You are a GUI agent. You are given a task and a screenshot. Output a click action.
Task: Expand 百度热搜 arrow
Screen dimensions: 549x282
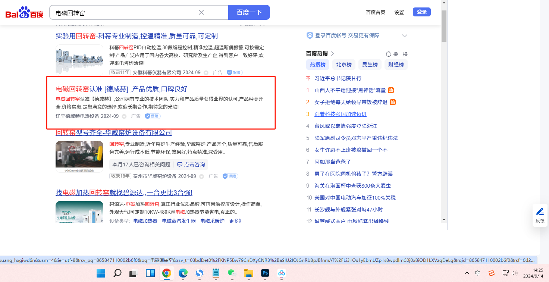click(x=332, y=54)
